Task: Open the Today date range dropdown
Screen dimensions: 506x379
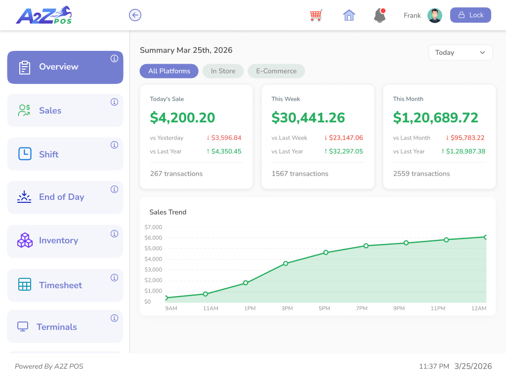Action: click(460, 52)
